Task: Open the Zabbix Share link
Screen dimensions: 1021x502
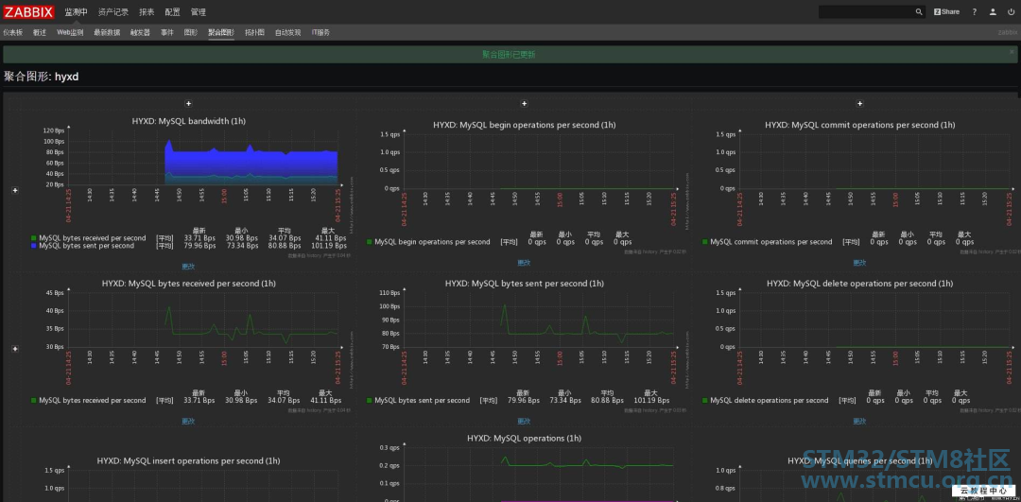Action: [946, 11]
